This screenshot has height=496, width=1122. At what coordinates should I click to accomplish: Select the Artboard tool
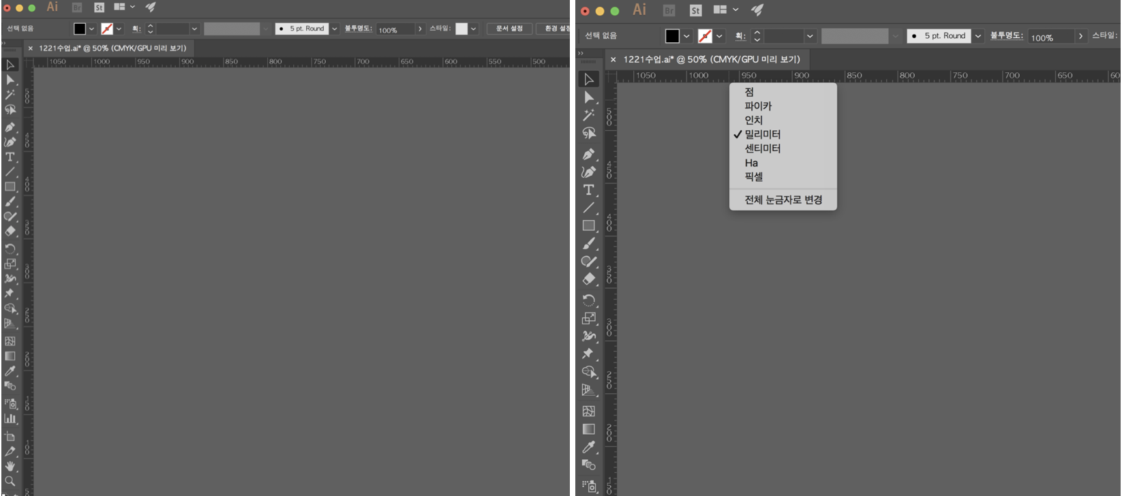tap(10, 436)
